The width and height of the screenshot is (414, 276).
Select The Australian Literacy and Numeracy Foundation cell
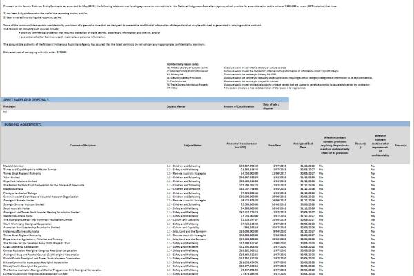click(38, 220)
